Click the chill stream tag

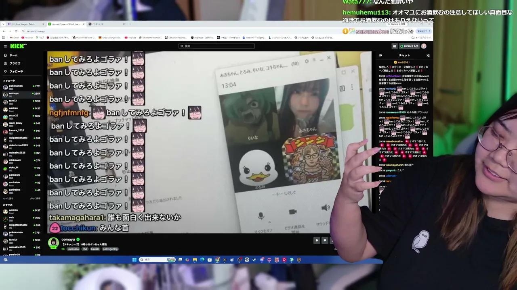(x=85, y=249)
